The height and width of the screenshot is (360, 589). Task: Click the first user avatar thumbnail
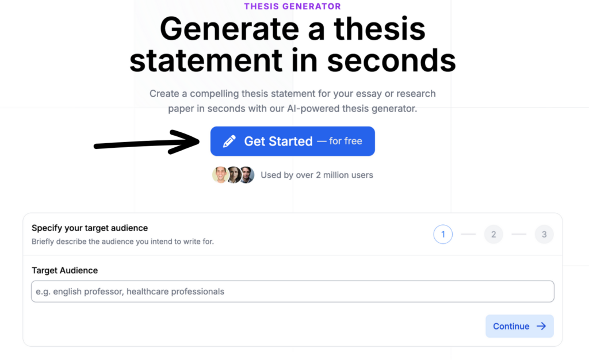coord(220,174)
